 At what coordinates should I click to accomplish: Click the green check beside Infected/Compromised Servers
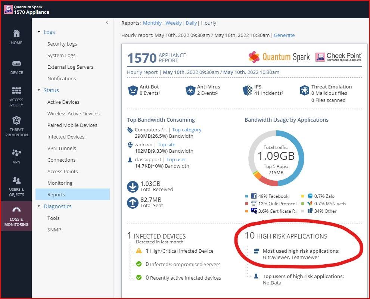pos(139,264)
